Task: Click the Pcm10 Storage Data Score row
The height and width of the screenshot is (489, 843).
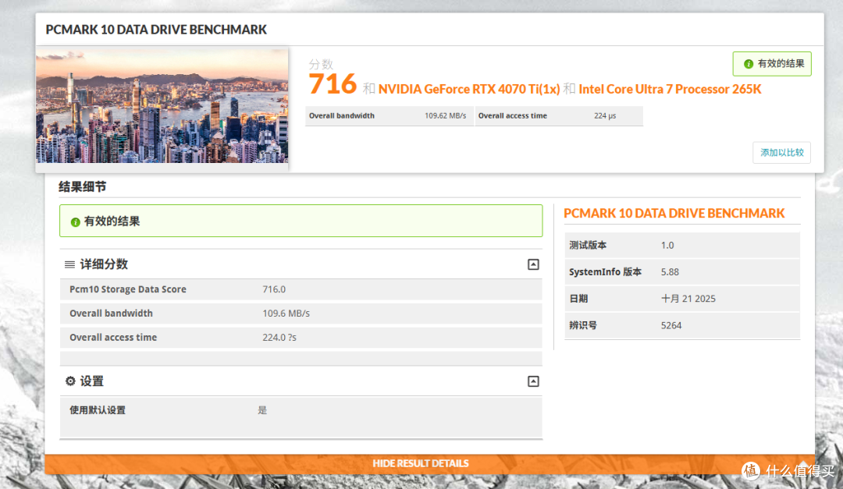Action: point(301,289)
